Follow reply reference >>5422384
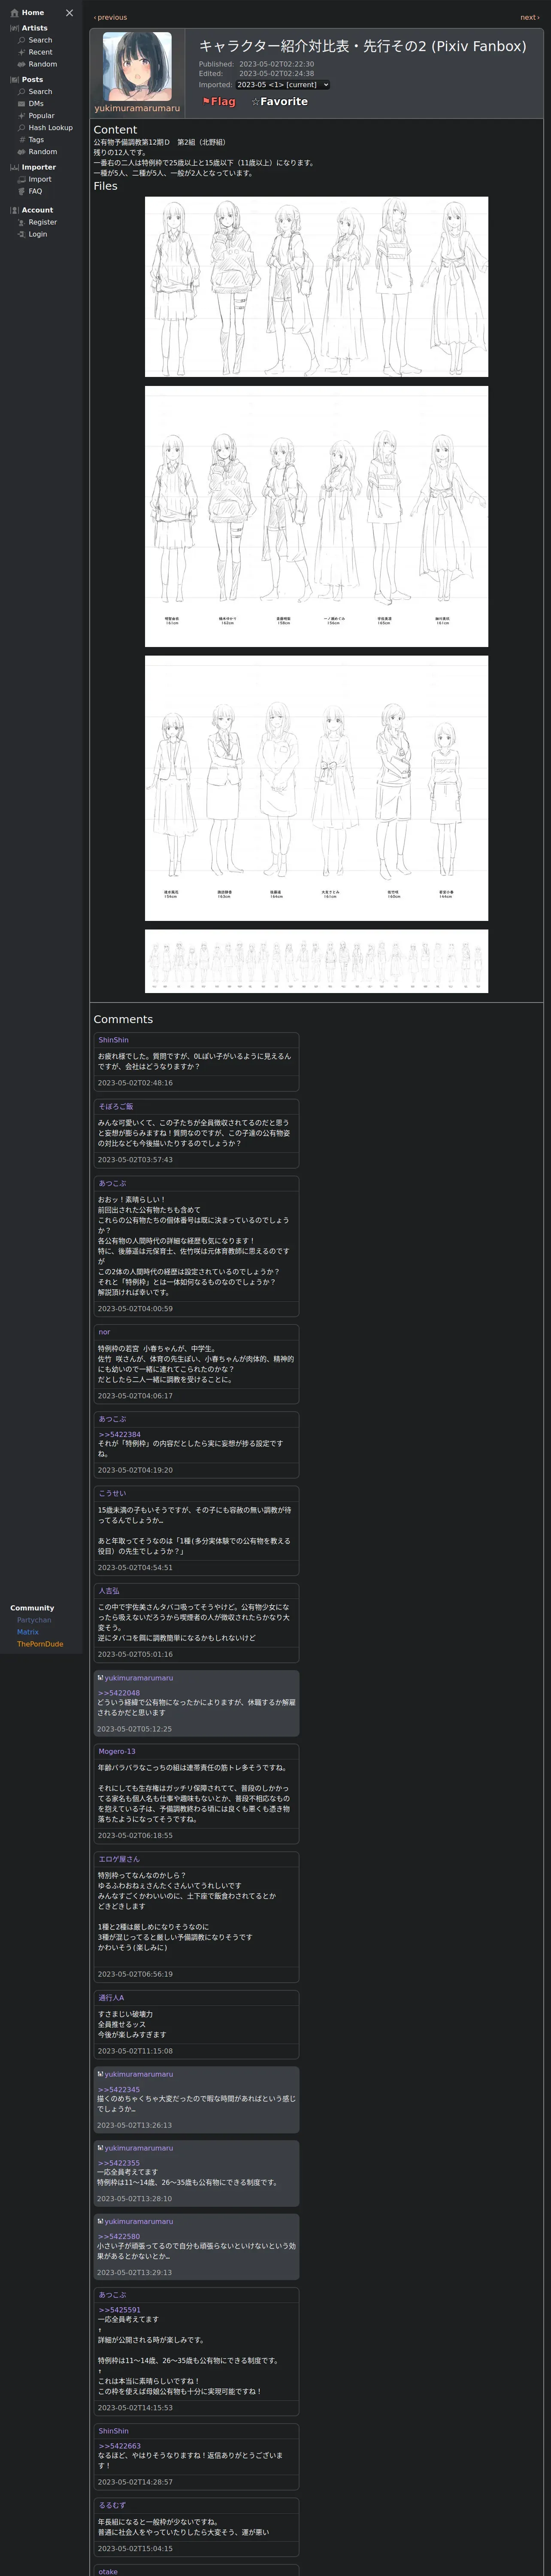The image size is (551, 2576). (x=119, y=1435)
